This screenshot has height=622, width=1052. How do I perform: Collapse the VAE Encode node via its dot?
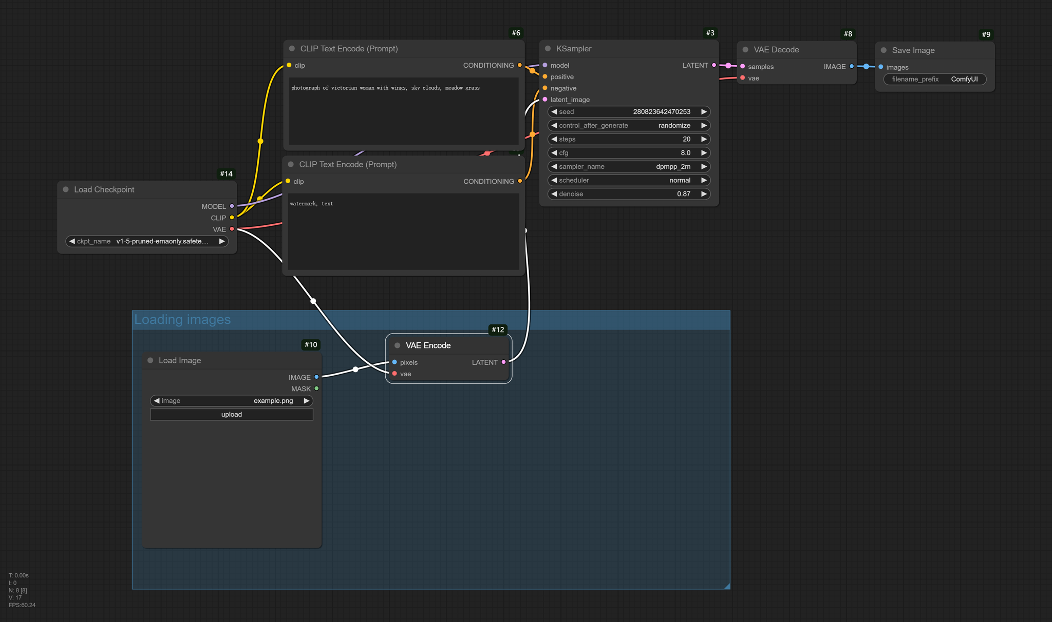click(x=397, y=345)
